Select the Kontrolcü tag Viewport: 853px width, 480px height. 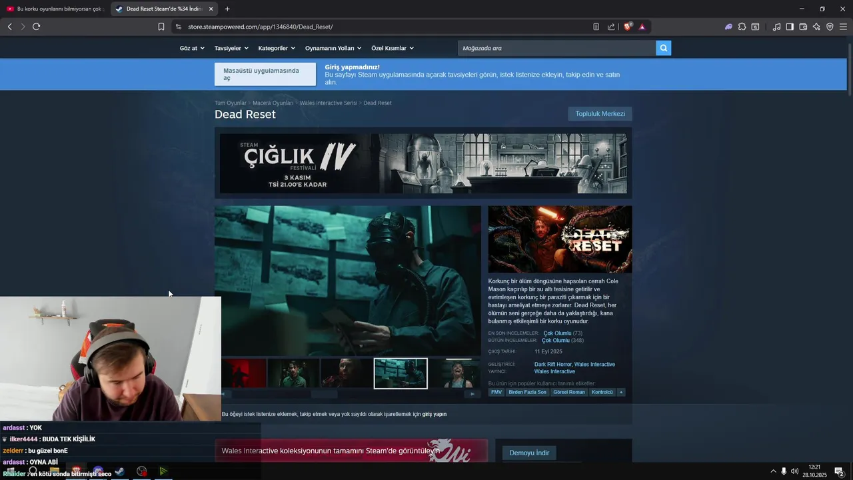[602, 392]
